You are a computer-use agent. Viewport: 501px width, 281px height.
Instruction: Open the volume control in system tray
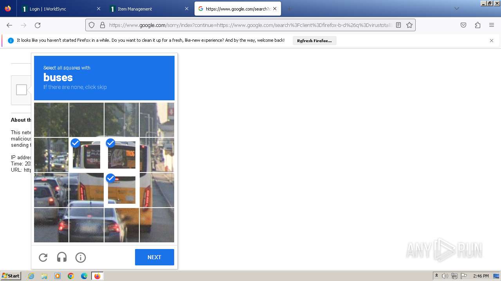pyautogui.click(x=445, y=276)
